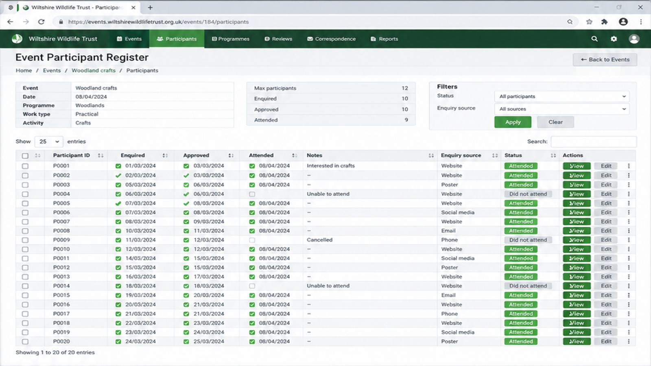Viewport: 651px width, 366px height.
Task: Open row actions menu for P0009
Action: (629, 240)
